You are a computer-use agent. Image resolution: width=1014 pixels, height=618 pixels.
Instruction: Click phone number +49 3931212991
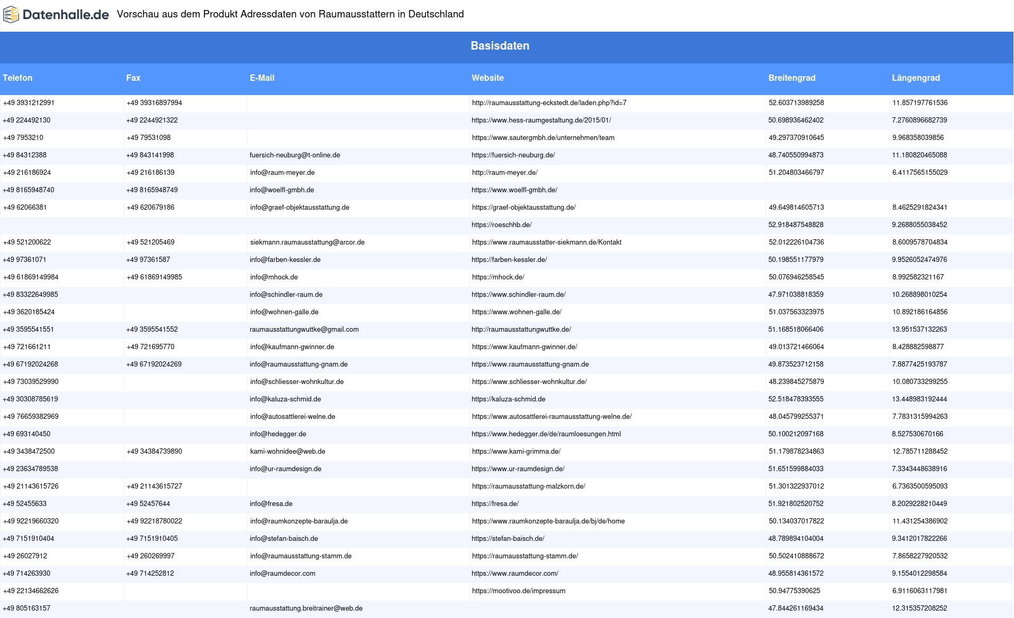(29, 103)
